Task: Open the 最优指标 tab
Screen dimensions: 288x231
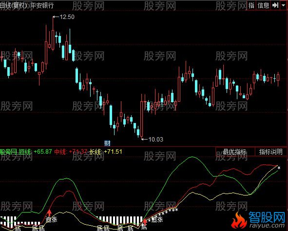Action: [x=235, y=152]
